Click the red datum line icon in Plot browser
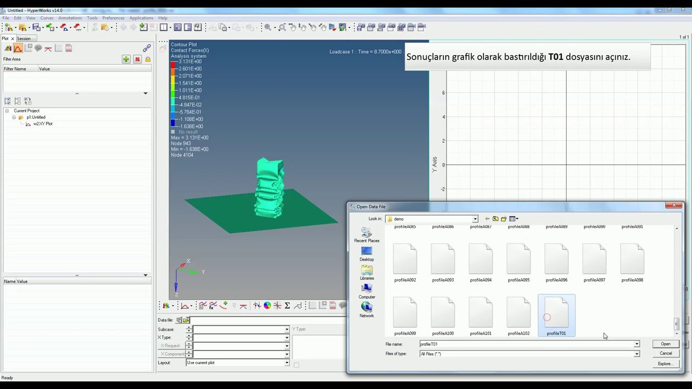692x389 pixels. coord(48,48)
